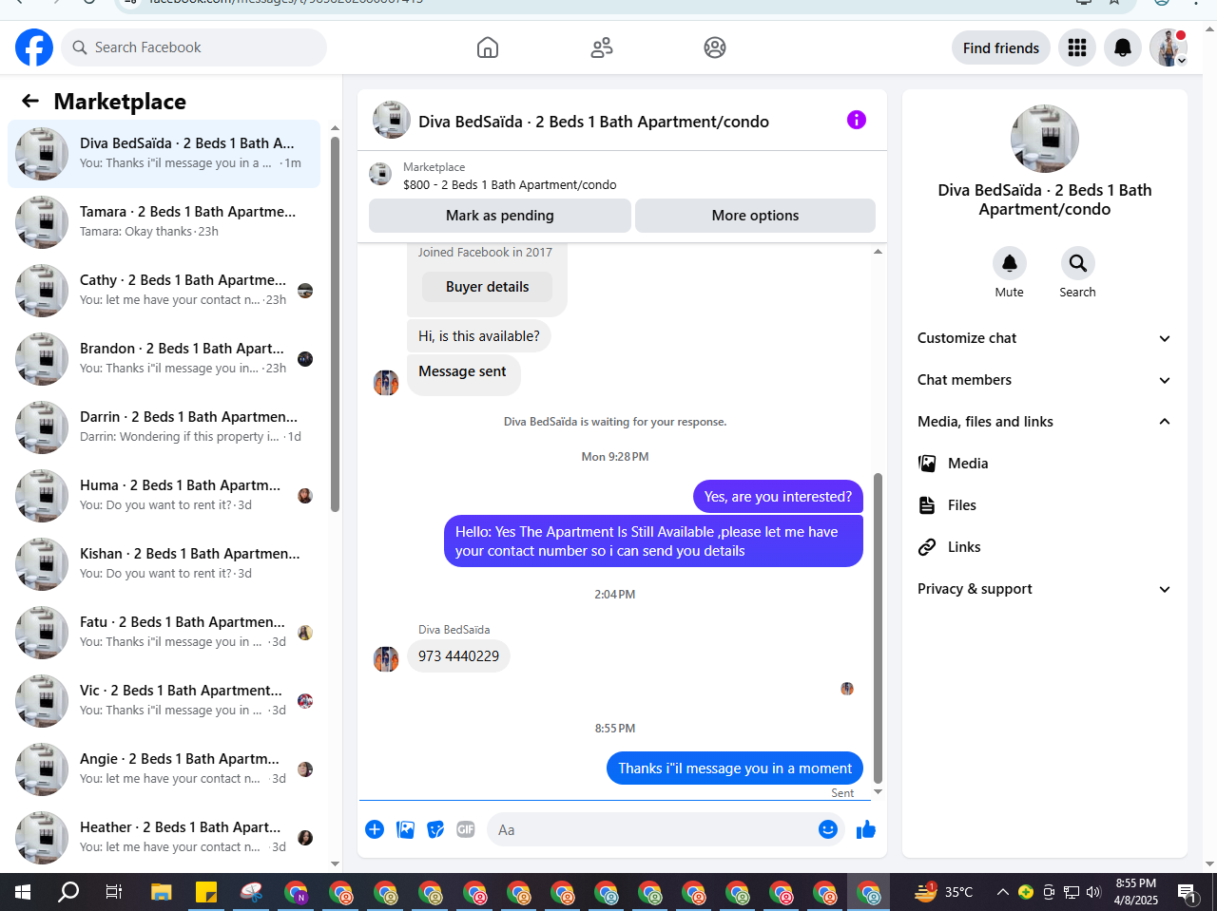Open Darrin conversation
This screenshot has height=911, width=1217.
[164, 427]
